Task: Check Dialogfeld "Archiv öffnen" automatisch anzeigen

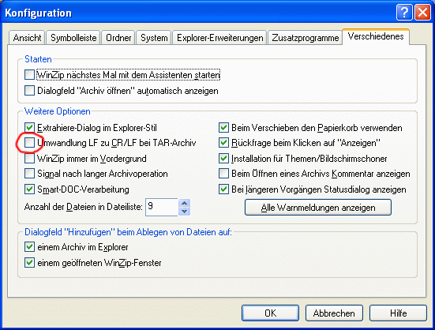Action: pos(29,91)
